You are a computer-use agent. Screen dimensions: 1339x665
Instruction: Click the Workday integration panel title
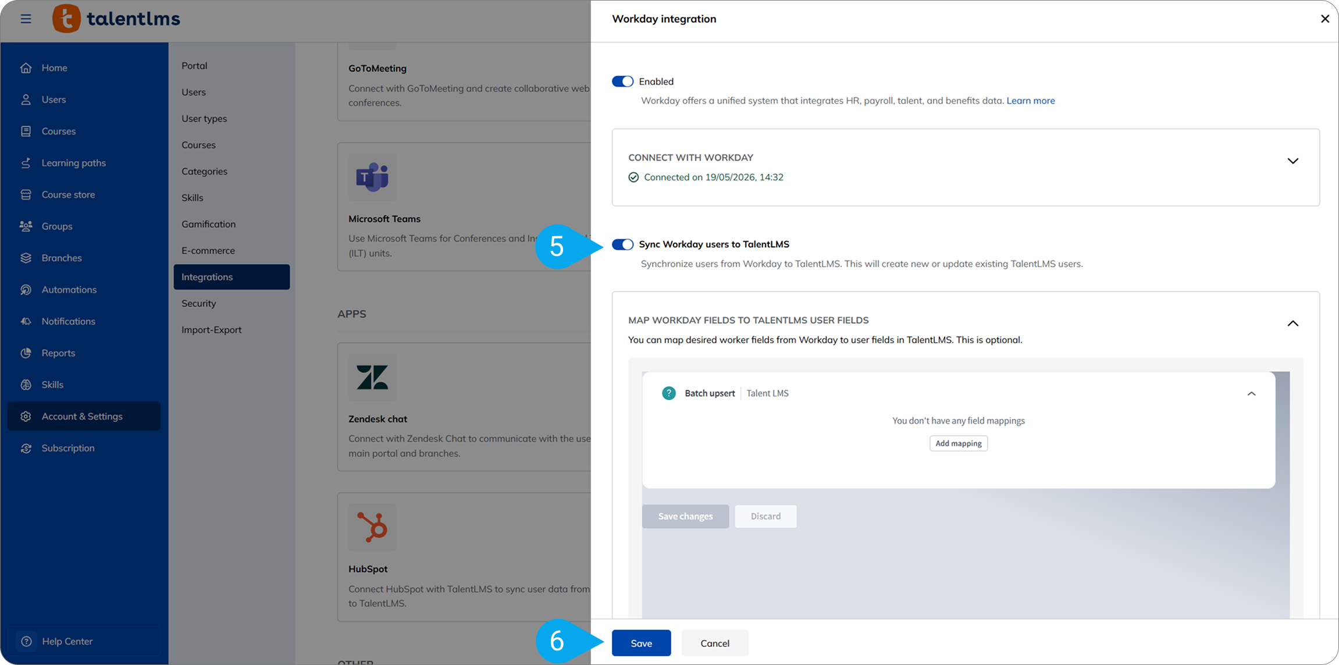tap(664, 19)
